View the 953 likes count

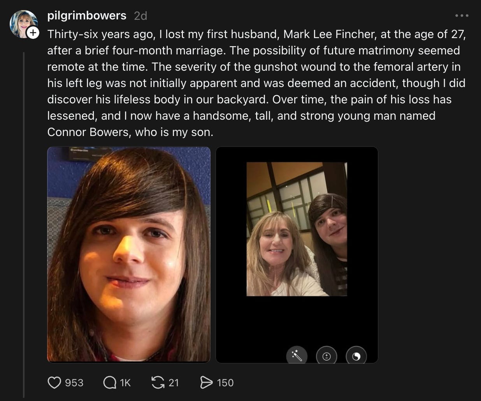[x=74, y=383]
